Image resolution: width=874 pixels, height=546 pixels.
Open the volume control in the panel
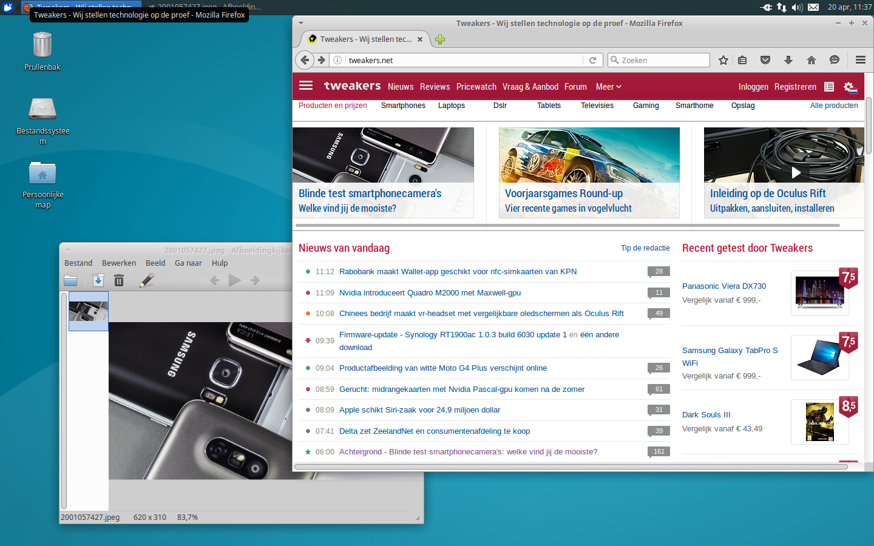tap(798, 7)
